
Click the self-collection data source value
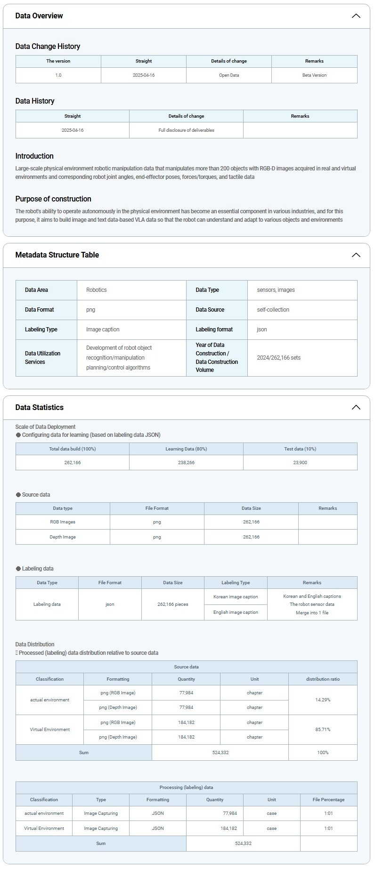(273, 310)
